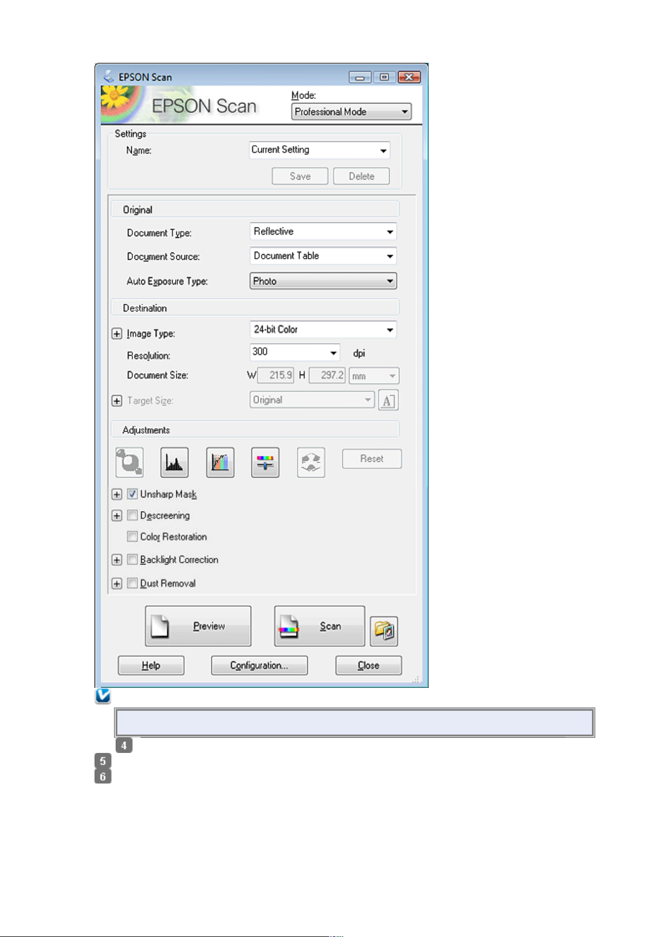The width and height of the screenshot is (662, 937).
Task: Click the Auto Exposure adjustment icon
Action: coord(130,462)
